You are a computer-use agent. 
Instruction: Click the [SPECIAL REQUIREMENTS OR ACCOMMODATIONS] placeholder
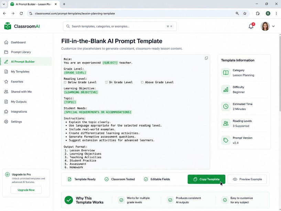point(98,112)
